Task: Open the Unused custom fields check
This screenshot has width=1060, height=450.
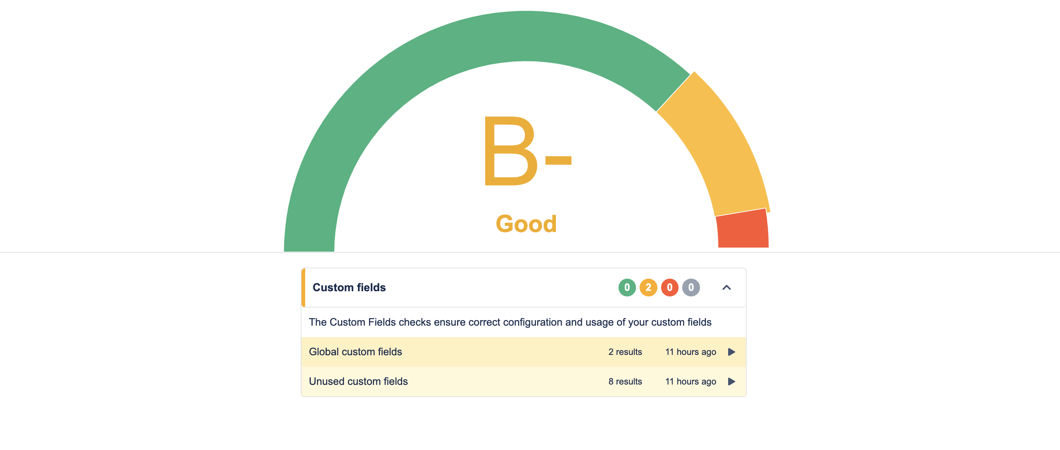Action: pyautogui.click(x=358, y=381)
